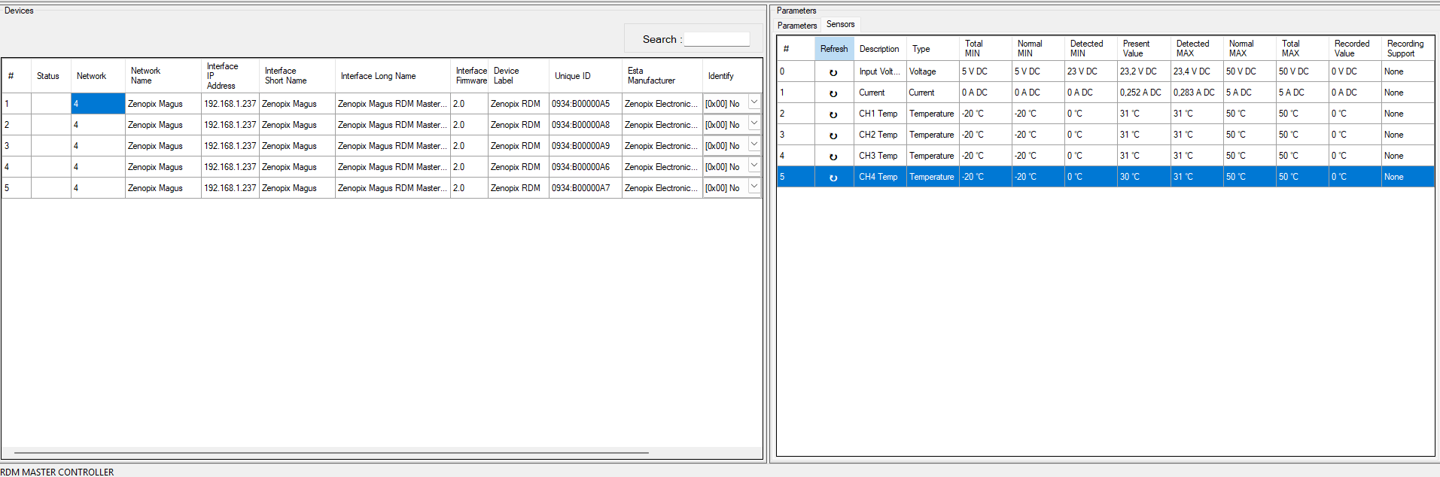Select Unique ID cell 0934:B00000A5

pos(586,104)
